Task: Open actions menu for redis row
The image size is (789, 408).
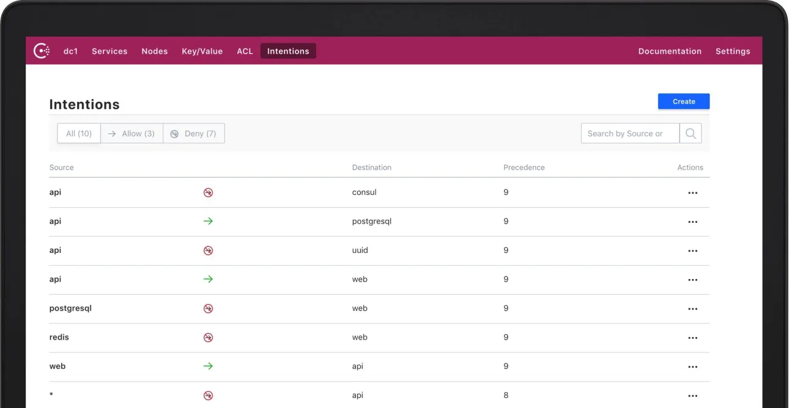Action: pyautogui.click(x=692, y=338)
